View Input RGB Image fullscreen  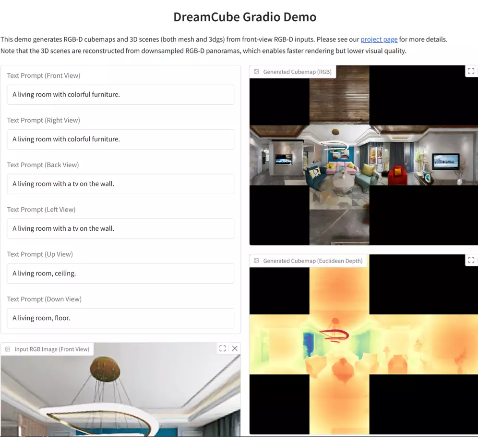223,349
